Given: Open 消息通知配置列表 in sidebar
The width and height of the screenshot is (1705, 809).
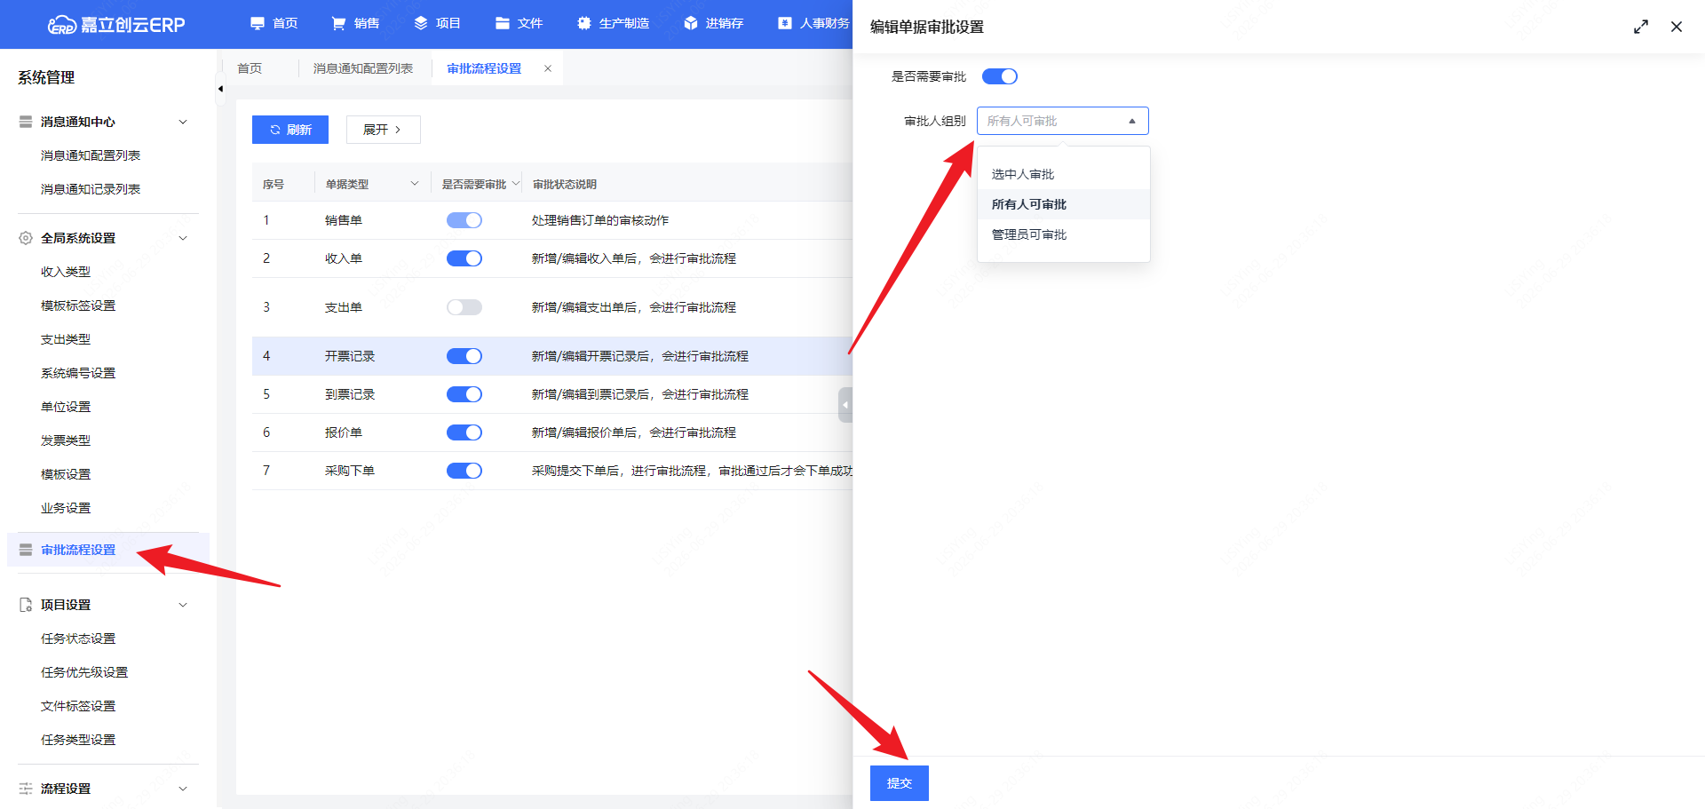Looking at the screenshot, I should [x=91, y=155].
